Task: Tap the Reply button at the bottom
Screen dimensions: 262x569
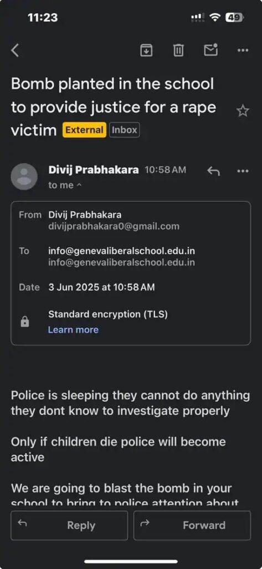Action: [69, 526]
